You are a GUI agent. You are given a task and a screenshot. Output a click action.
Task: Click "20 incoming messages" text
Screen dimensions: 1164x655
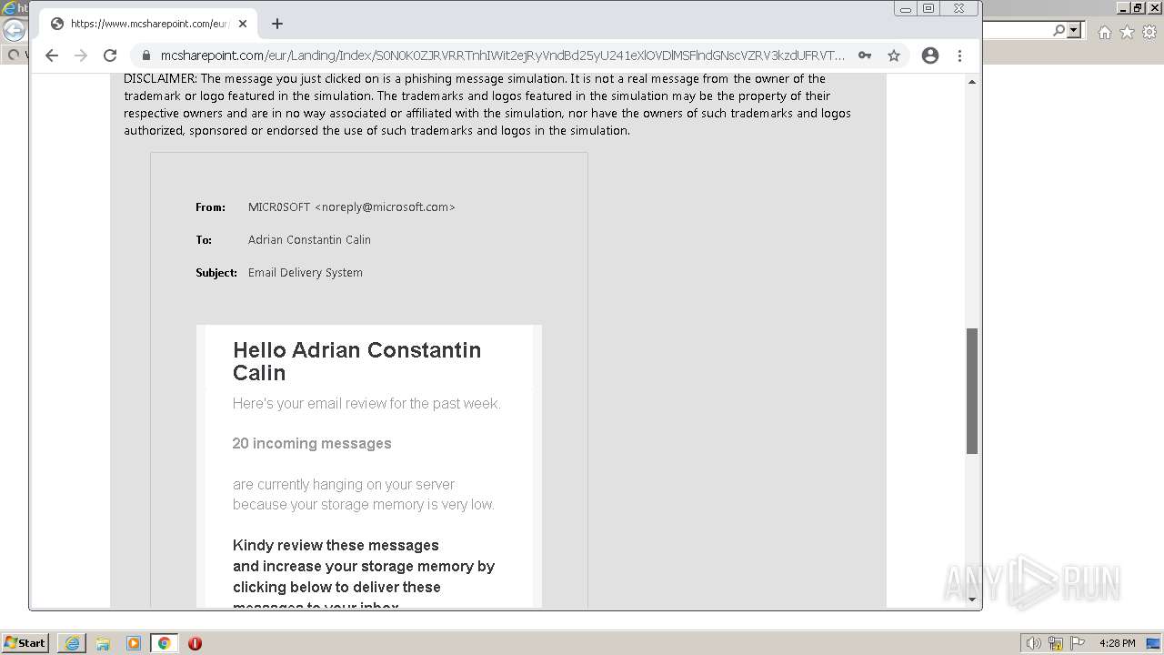coord(312,444)
